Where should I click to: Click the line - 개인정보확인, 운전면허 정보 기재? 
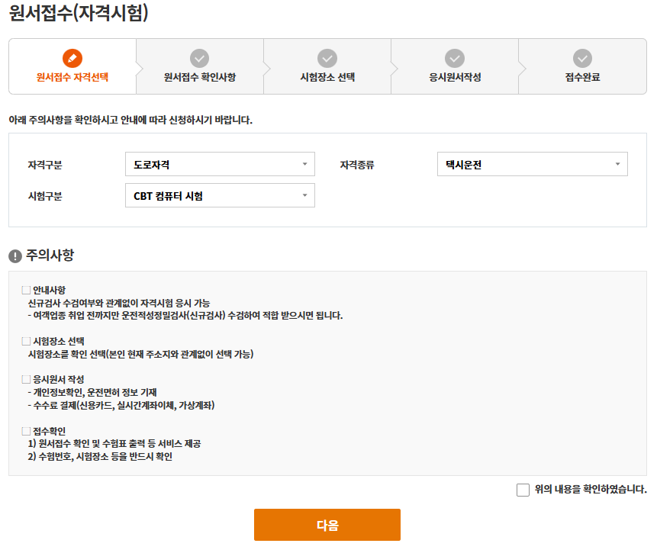[92, 392]
